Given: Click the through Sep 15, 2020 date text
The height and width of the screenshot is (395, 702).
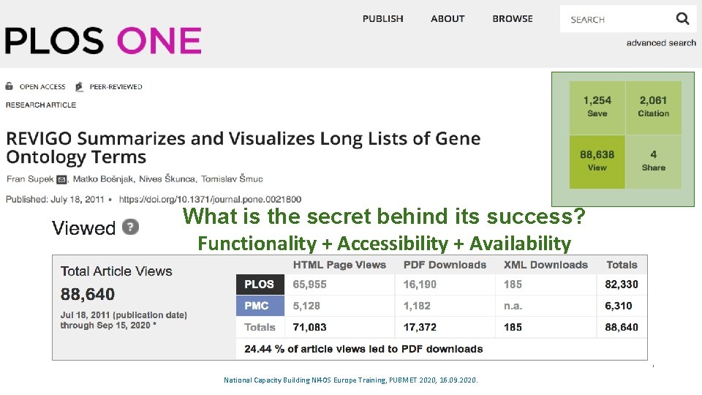Looking at the screenshot, I should 108,326.
